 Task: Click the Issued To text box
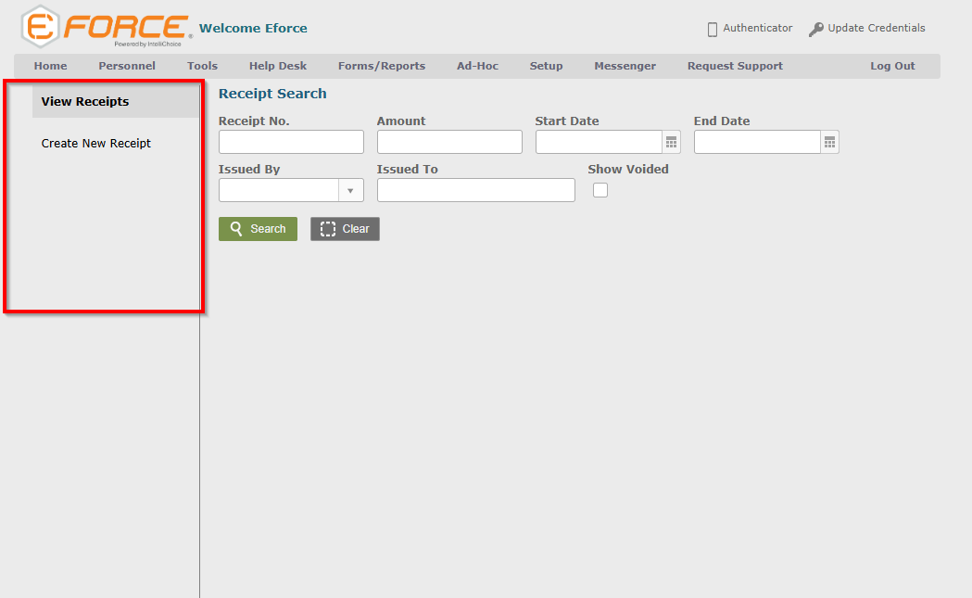click(x=475, y=190)
